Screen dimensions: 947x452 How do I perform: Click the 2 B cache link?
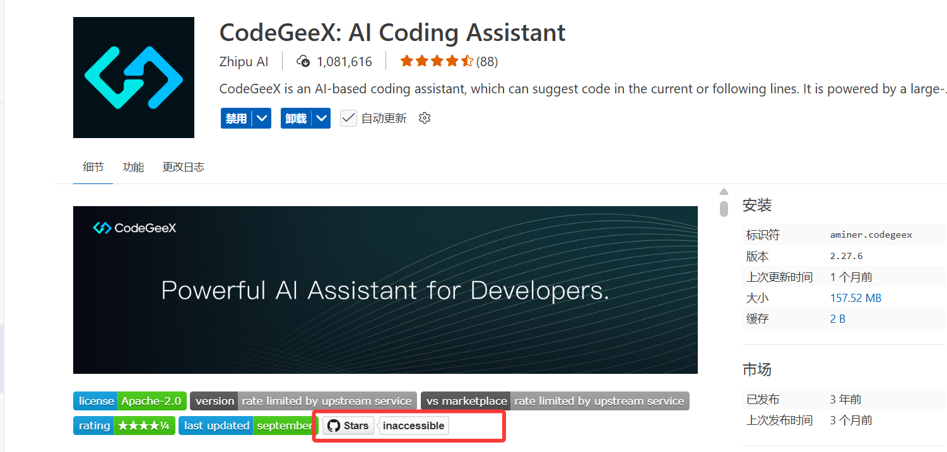point(838,319)
